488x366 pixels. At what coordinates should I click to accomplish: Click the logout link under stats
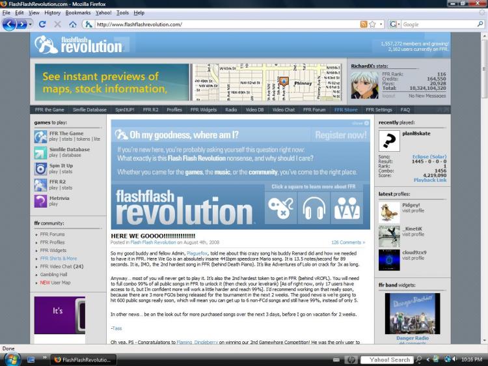click(x=388, y=96)
